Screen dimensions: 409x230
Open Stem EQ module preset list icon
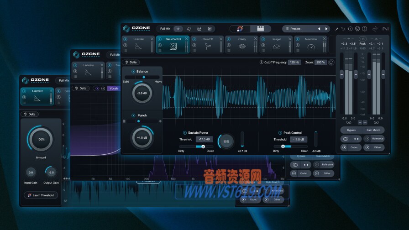(194, 50)
